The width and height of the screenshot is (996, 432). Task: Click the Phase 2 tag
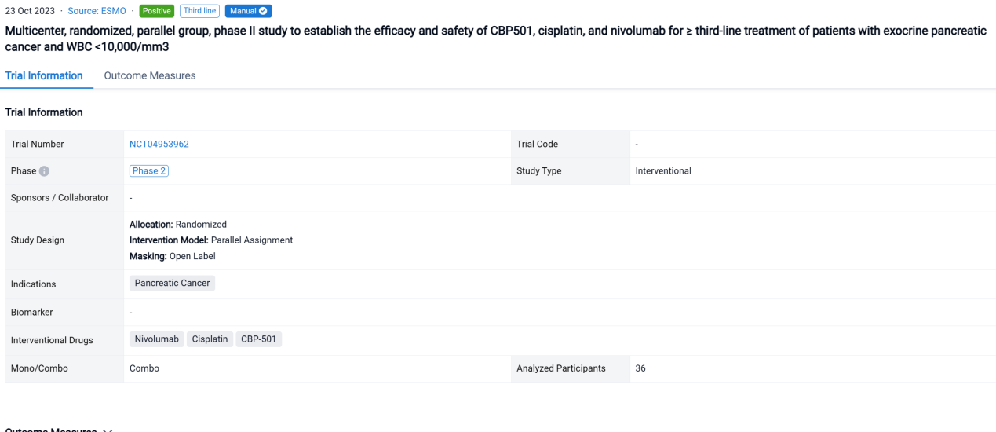(149, 171)
